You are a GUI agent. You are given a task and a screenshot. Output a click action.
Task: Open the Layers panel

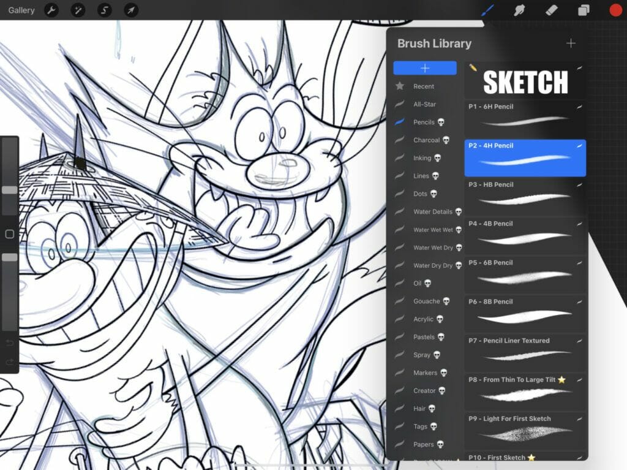coord(584,10)
